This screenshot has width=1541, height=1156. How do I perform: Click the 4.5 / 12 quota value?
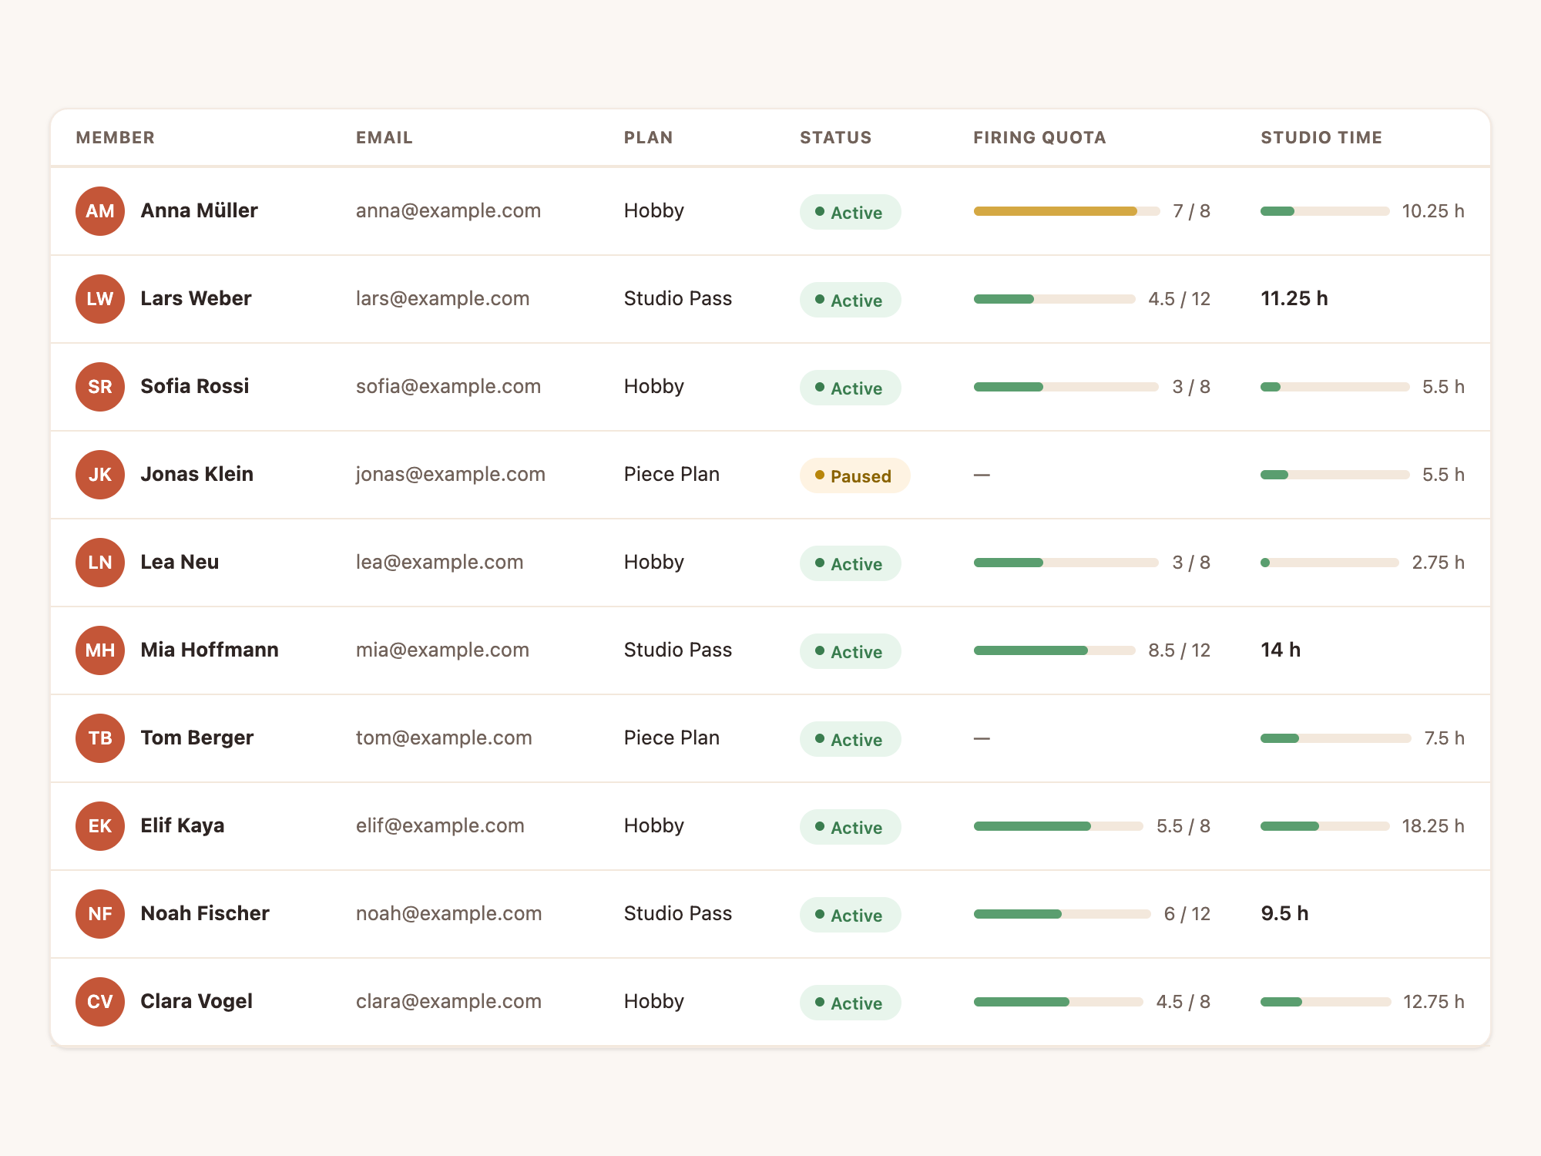click(x=1180, y=299)
